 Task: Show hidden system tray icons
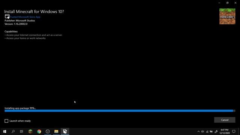tap(198, 132)
